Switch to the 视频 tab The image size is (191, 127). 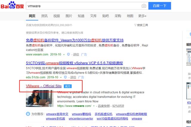(x=56, y=16)
